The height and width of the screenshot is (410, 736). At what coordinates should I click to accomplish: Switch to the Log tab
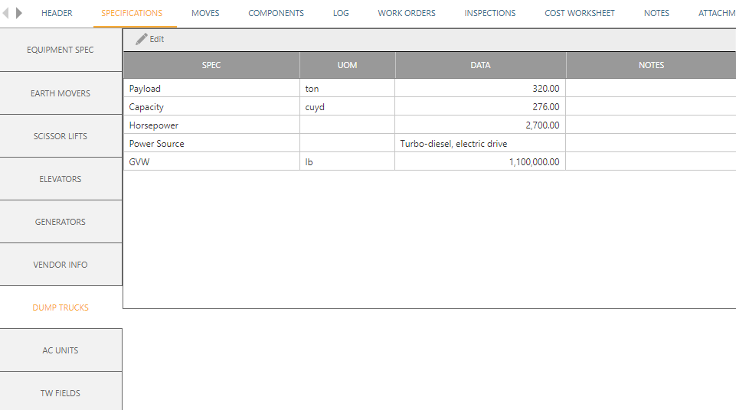click(x=341, y=13)
